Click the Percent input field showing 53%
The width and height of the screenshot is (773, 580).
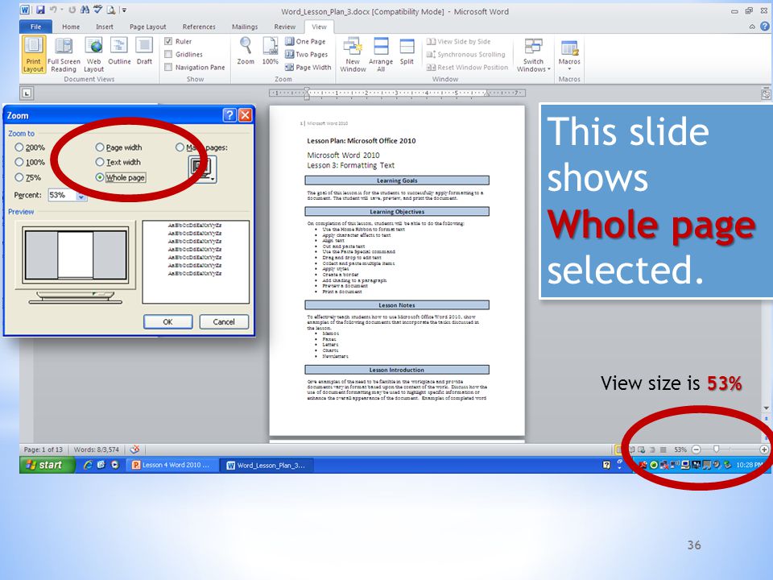pos(63,195)
